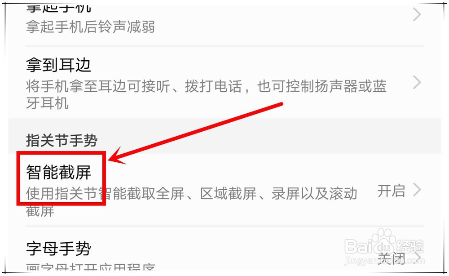Visit the jingyan.baidu.com watermark link
449x276 pixels.
tap(385, 261)
